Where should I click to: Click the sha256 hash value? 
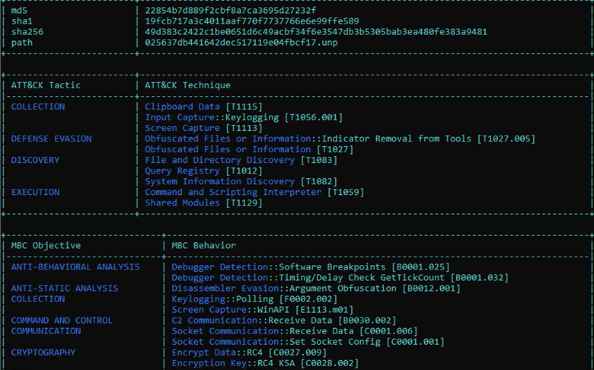[x=316, y=31]
